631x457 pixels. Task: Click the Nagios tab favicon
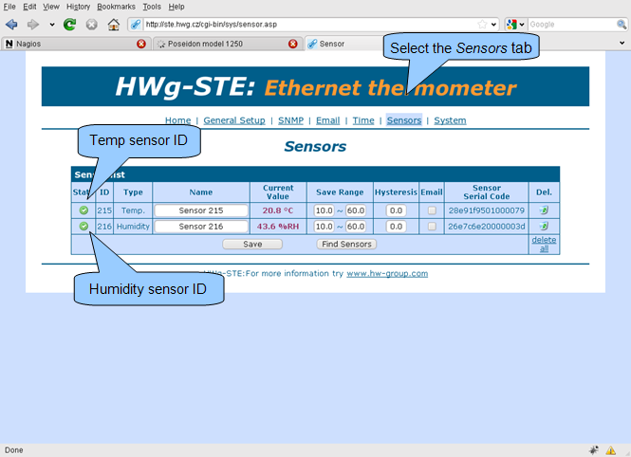point(9,44)
